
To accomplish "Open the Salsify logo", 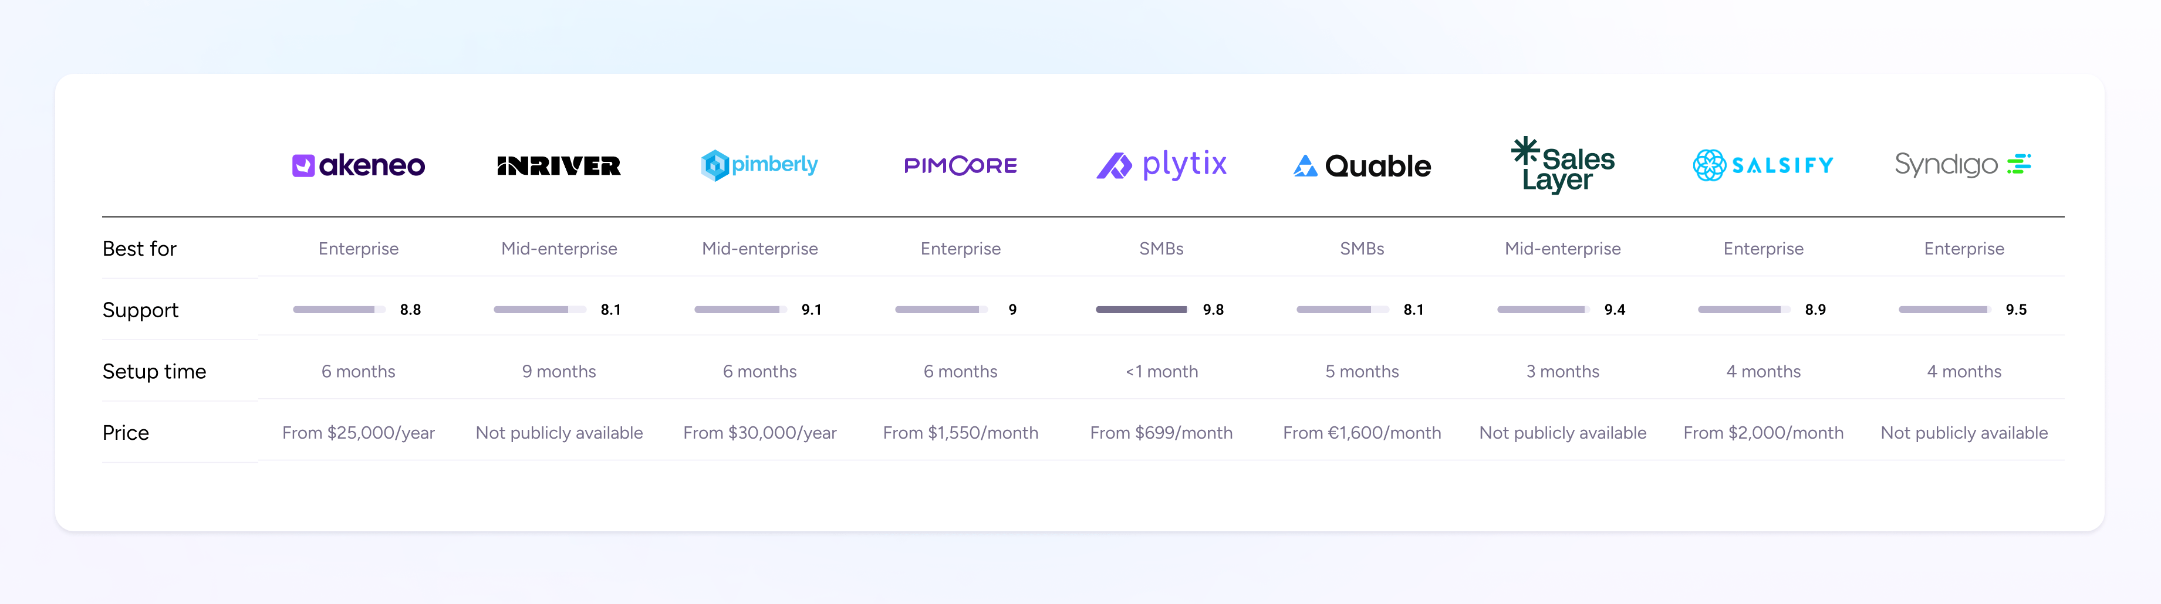I will 1763,165.
